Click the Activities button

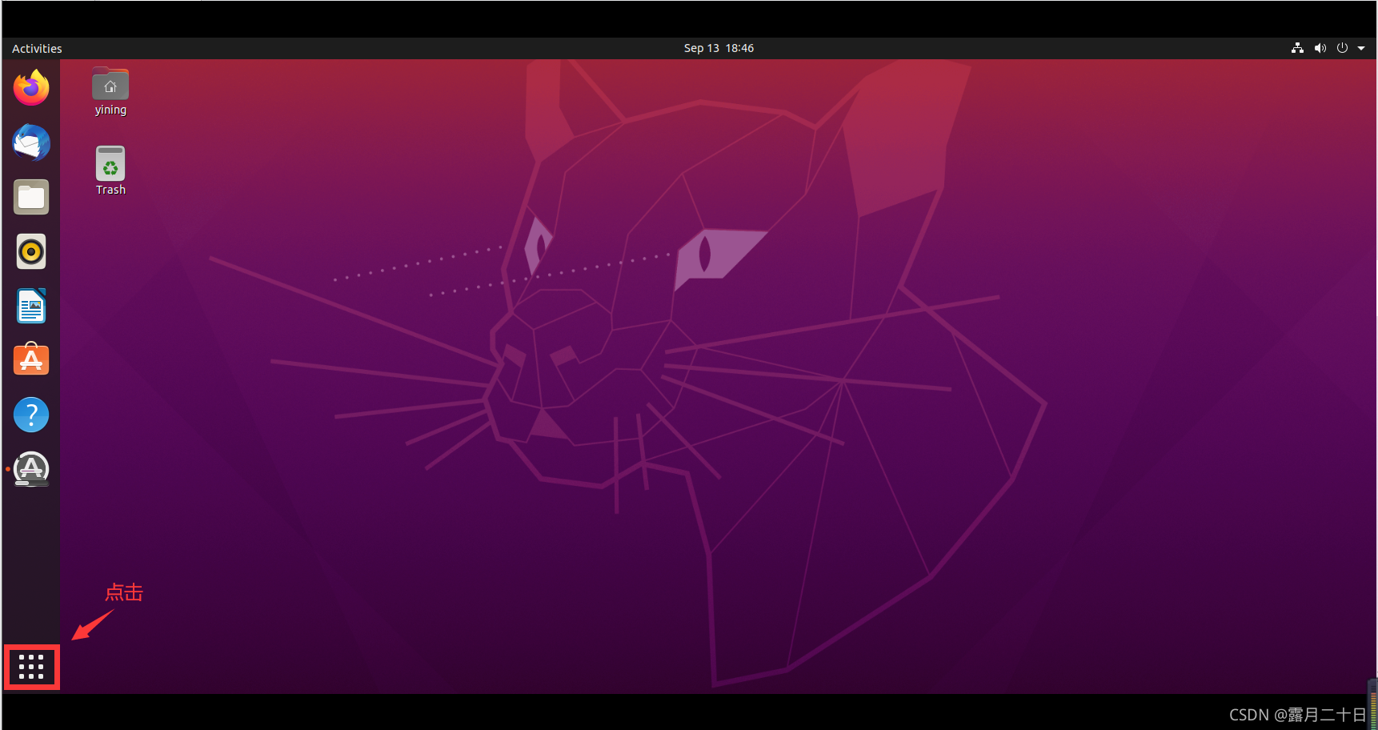[37, 48]
